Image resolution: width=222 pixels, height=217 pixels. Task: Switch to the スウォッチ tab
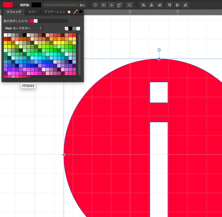coord(14,12)
